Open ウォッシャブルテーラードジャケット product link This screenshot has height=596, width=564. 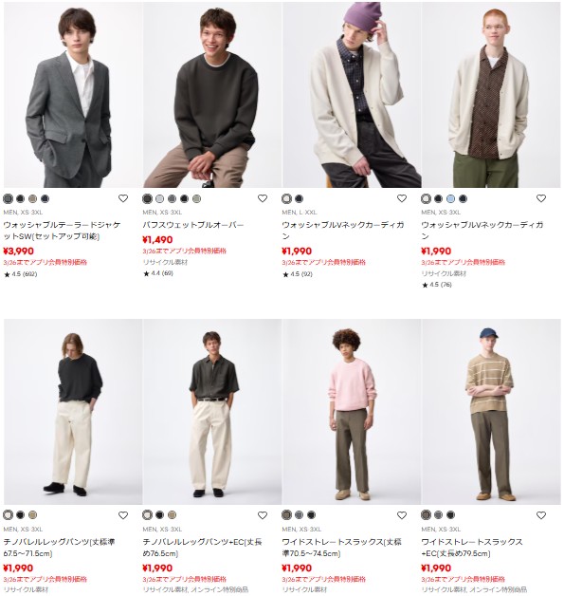tap(62, 231)
